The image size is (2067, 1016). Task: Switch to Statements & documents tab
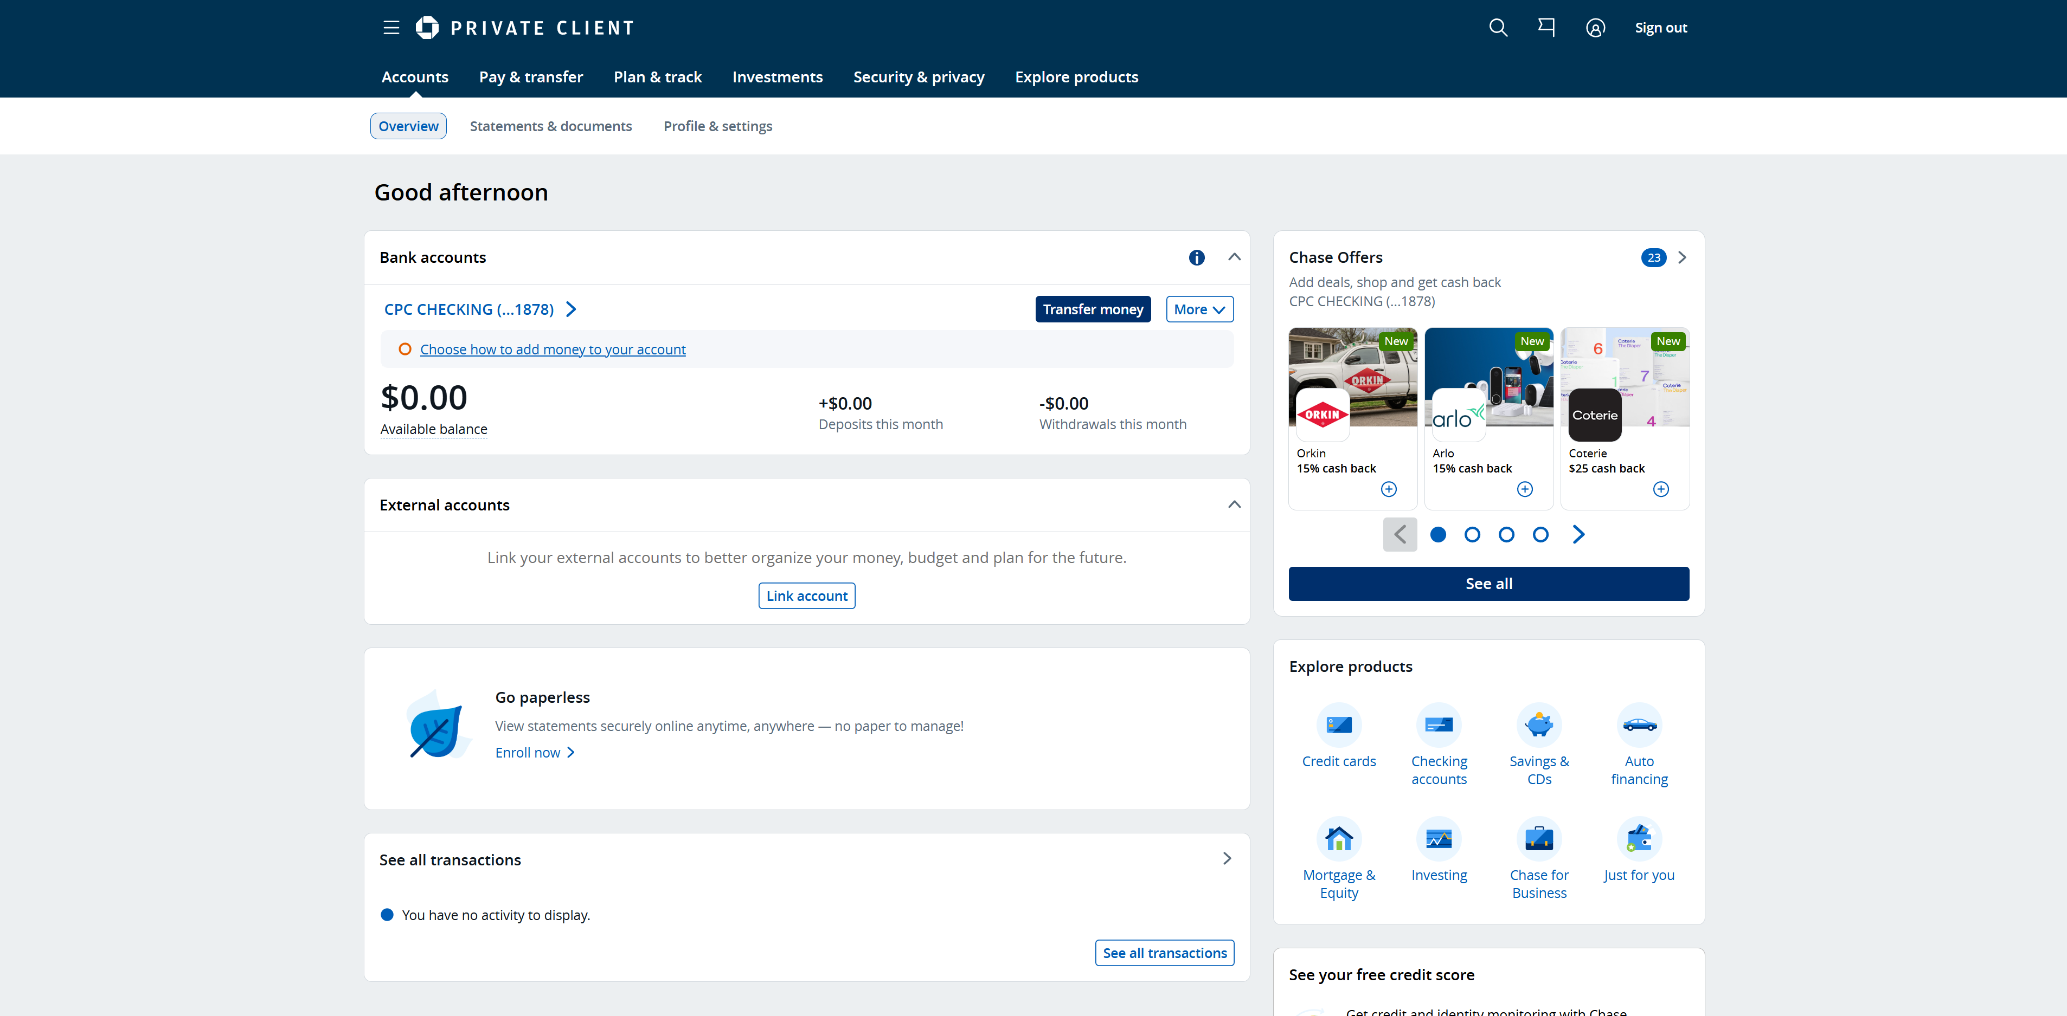tap(550, 126)
